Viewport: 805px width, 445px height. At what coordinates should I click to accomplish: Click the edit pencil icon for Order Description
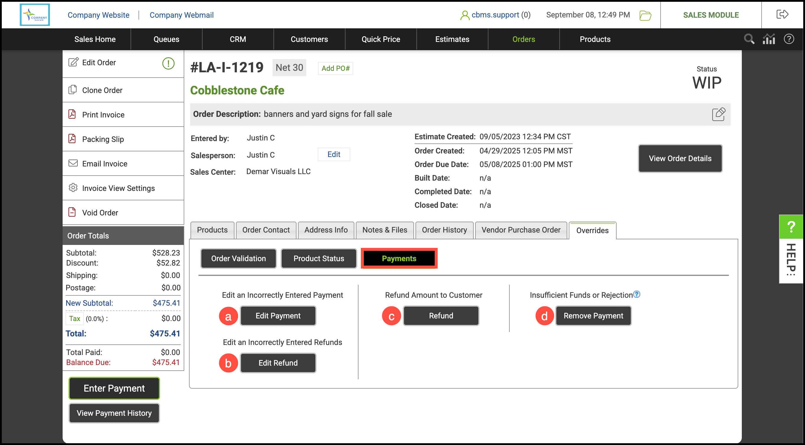pyautogui.click(x=718, y=114)
